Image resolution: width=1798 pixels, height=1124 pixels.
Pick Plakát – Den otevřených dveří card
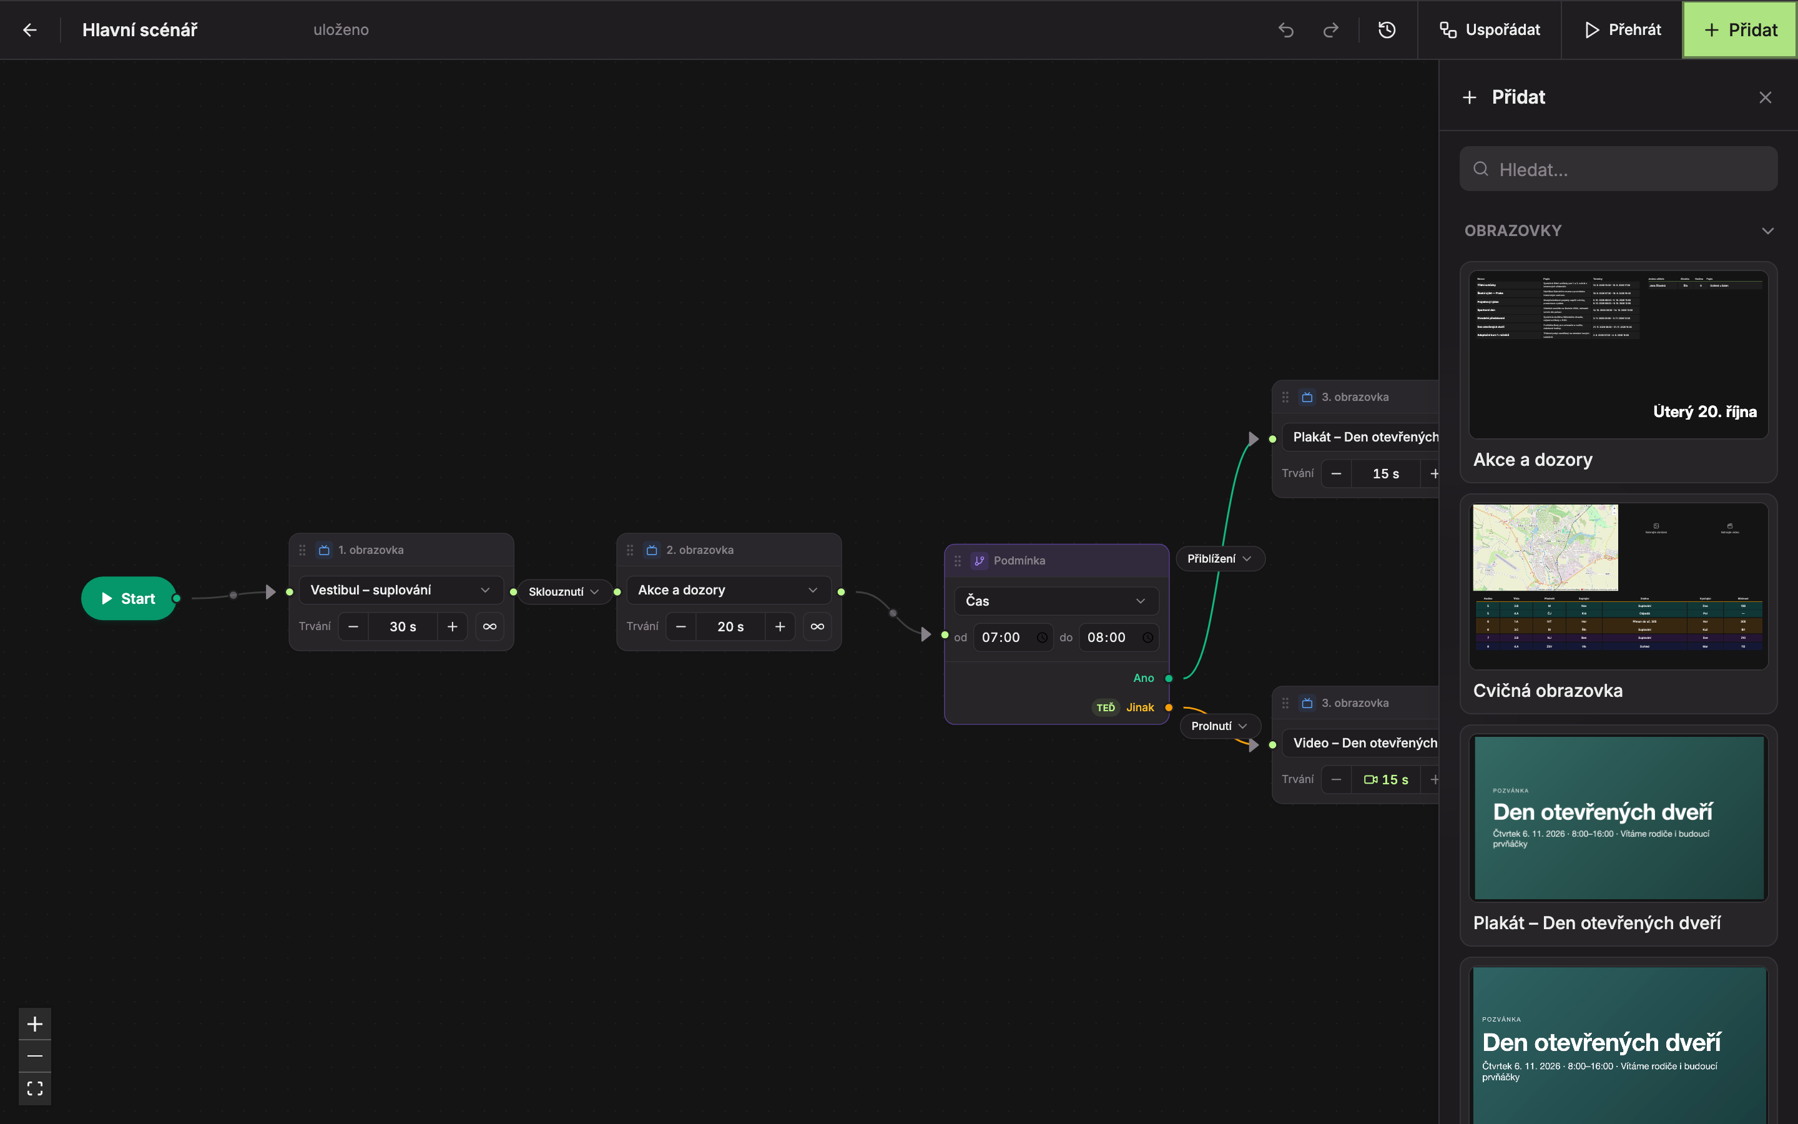click(1618, 836)
